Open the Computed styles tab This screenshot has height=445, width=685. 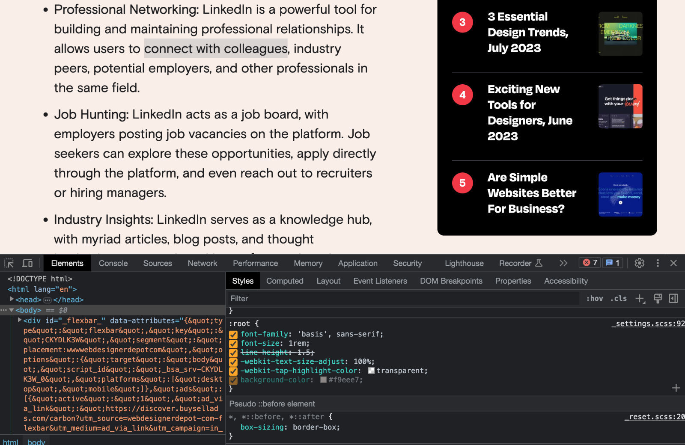coord(285,281)
